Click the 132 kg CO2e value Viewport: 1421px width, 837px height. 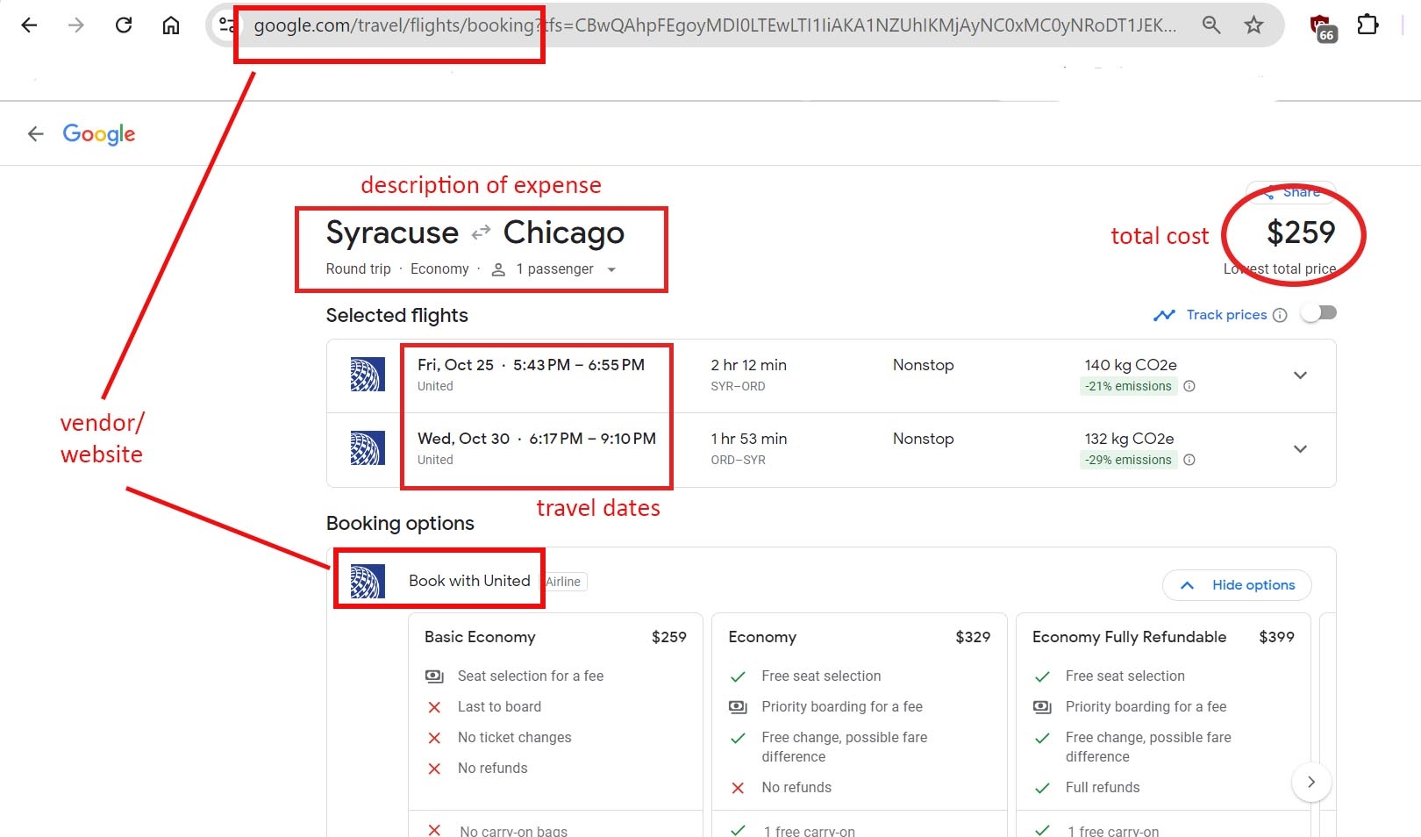click(1129, 439)
